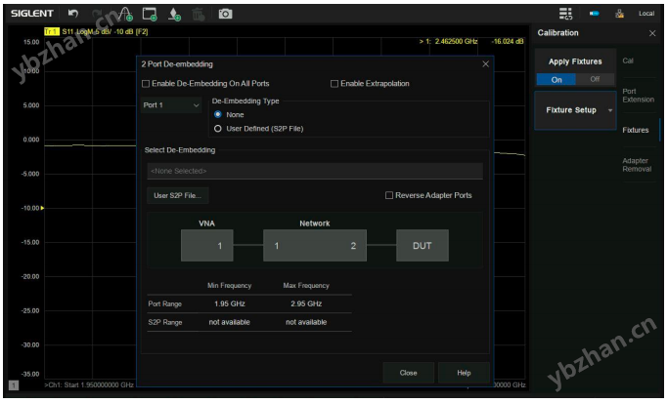Click the channel 1 indicator at the bottom left
The width and height of the screenshot is (668, 403).
[14, 385]
